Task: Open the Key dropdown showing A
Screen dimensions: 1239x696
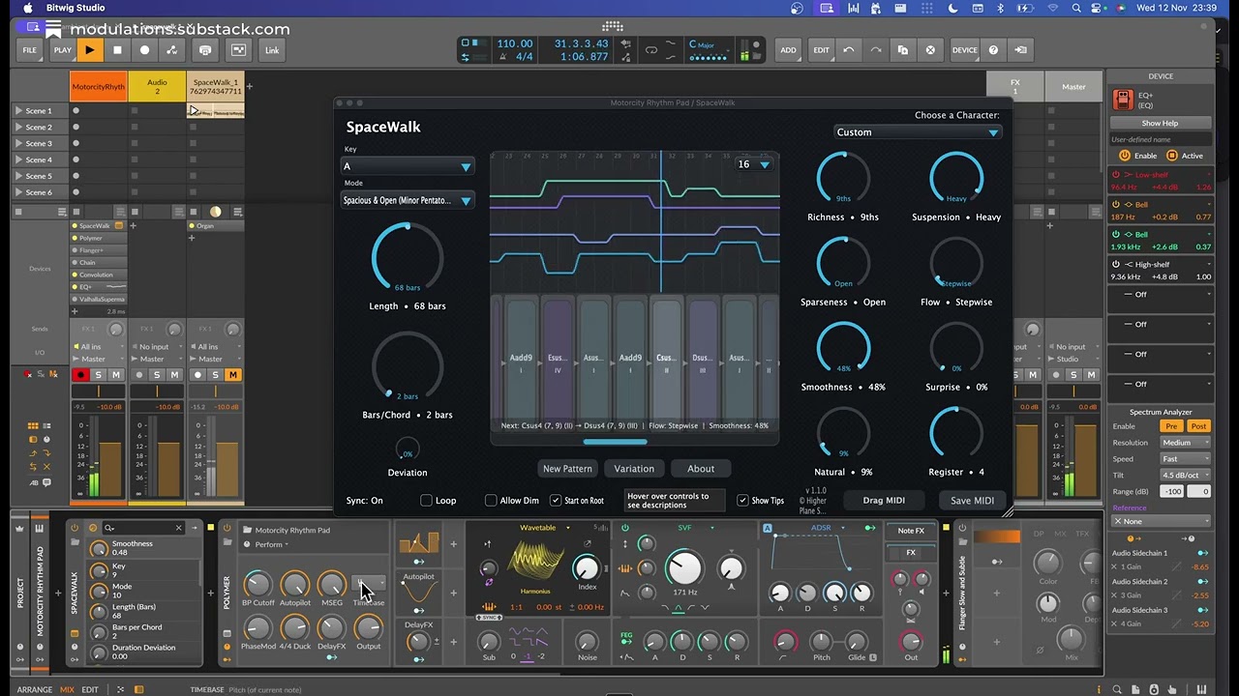Action: tap(408, 166)
